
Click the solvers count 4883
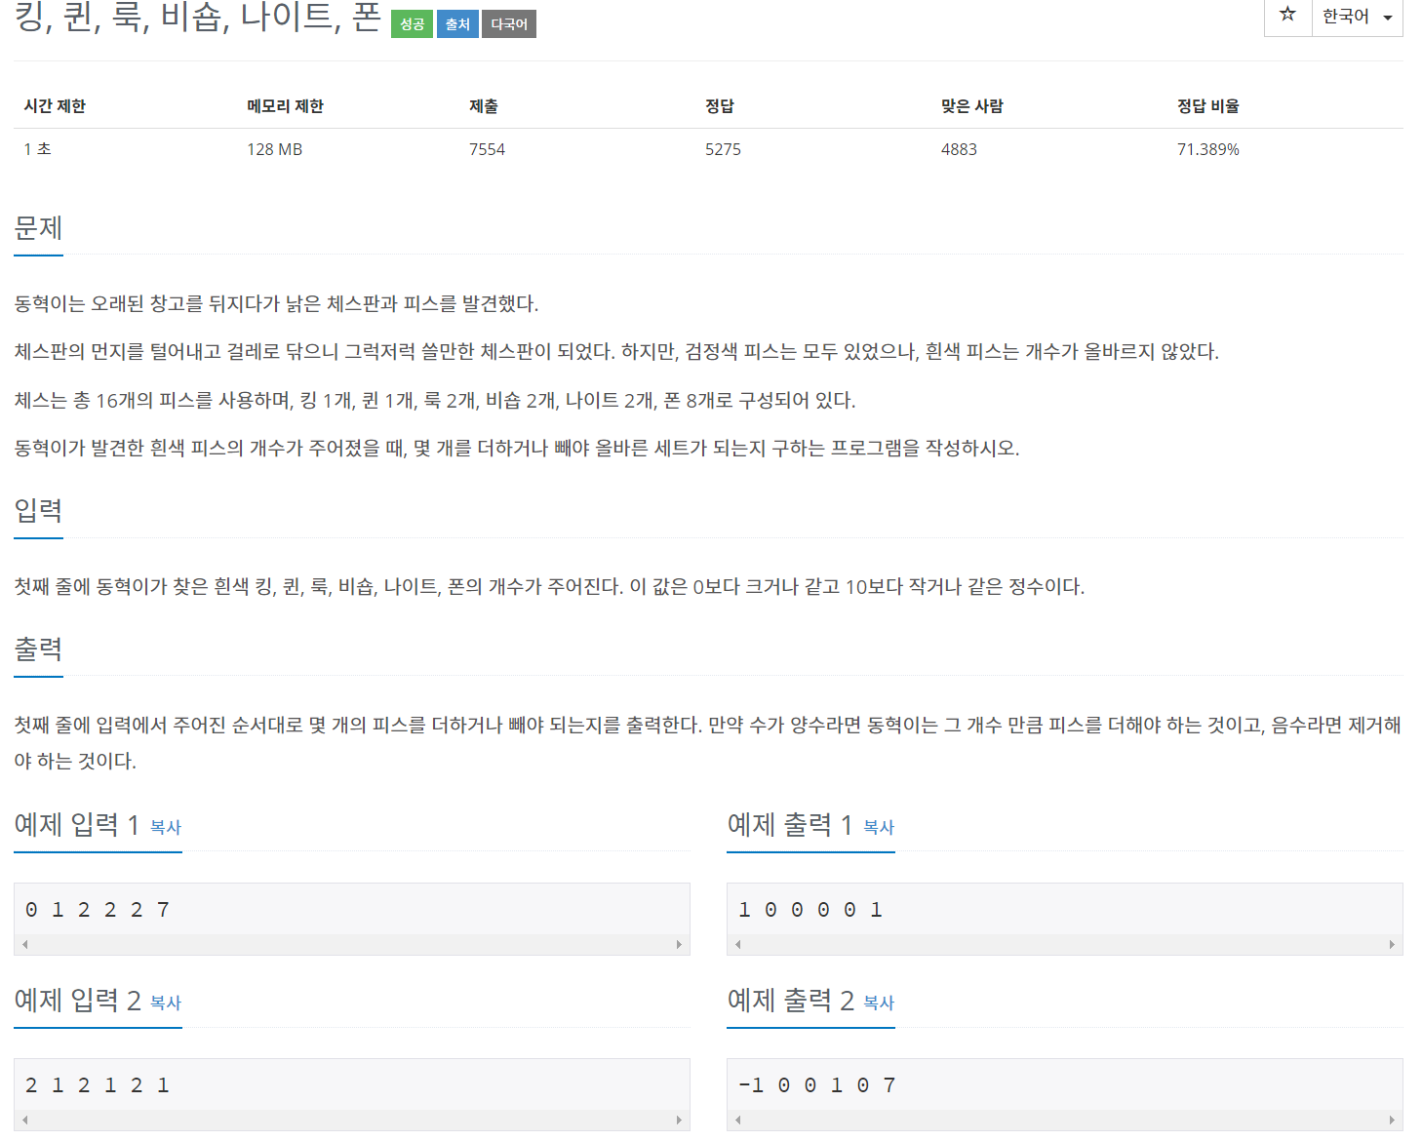pos(959,149)
